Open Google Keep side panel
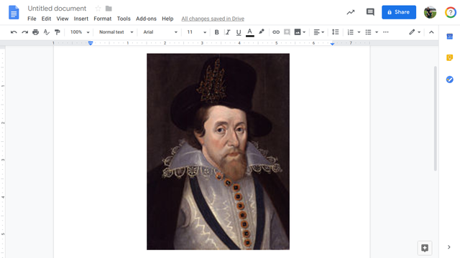The height and width of the screenshot is (258, 460). coord(449,57)
